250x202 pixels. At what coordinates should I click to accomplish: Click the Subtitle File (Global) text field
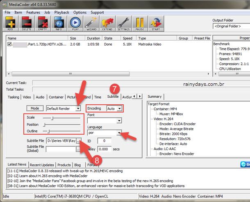61,149
